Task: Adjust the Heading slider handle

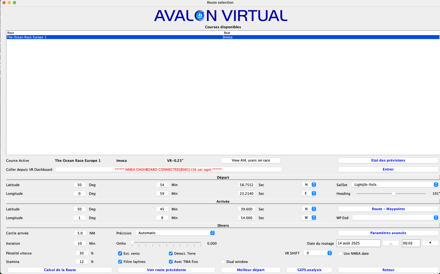Action: pos(394,194)
